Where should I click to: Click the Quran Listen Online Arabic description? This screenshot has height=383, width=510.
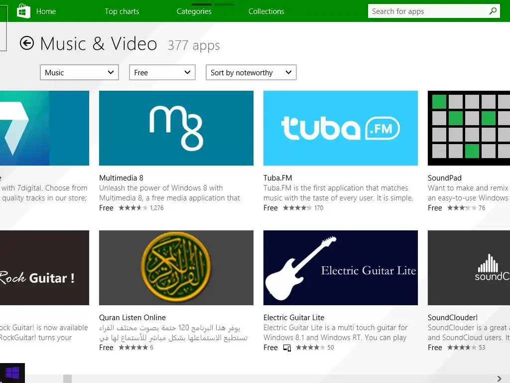[x=173, y=333]
